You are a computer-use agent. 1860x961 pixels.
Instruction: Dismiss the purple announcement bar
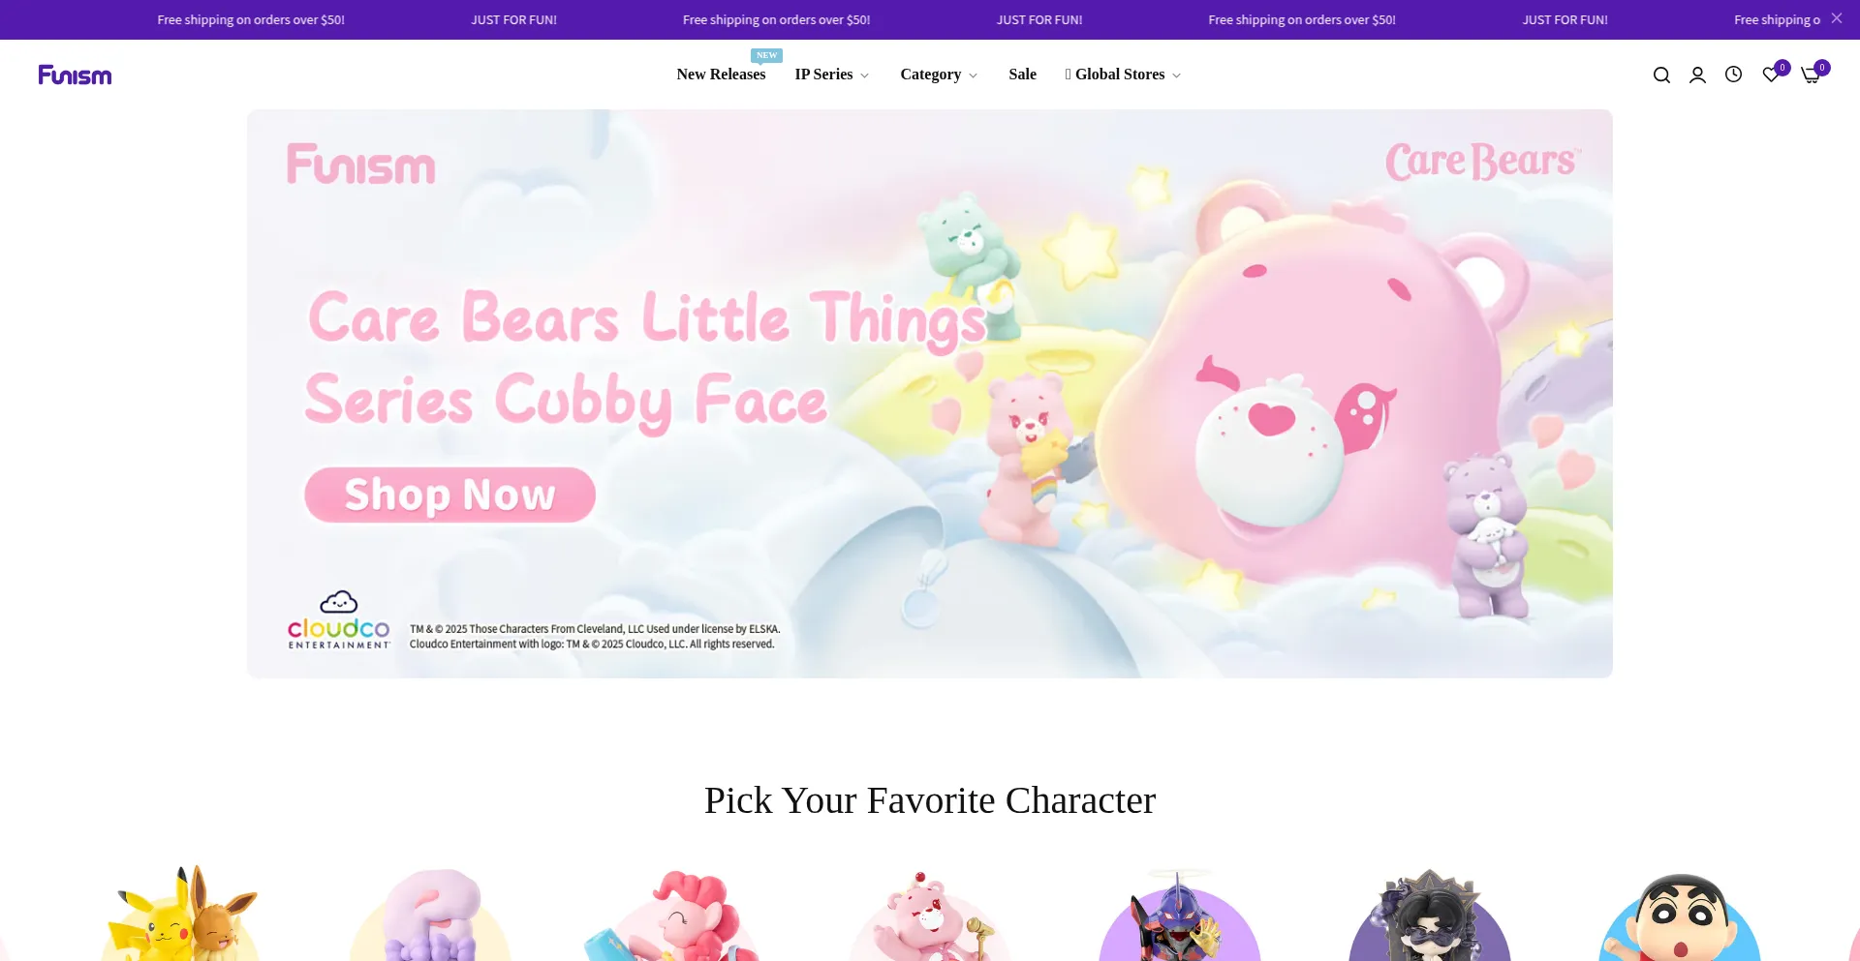pos(1836,18)
